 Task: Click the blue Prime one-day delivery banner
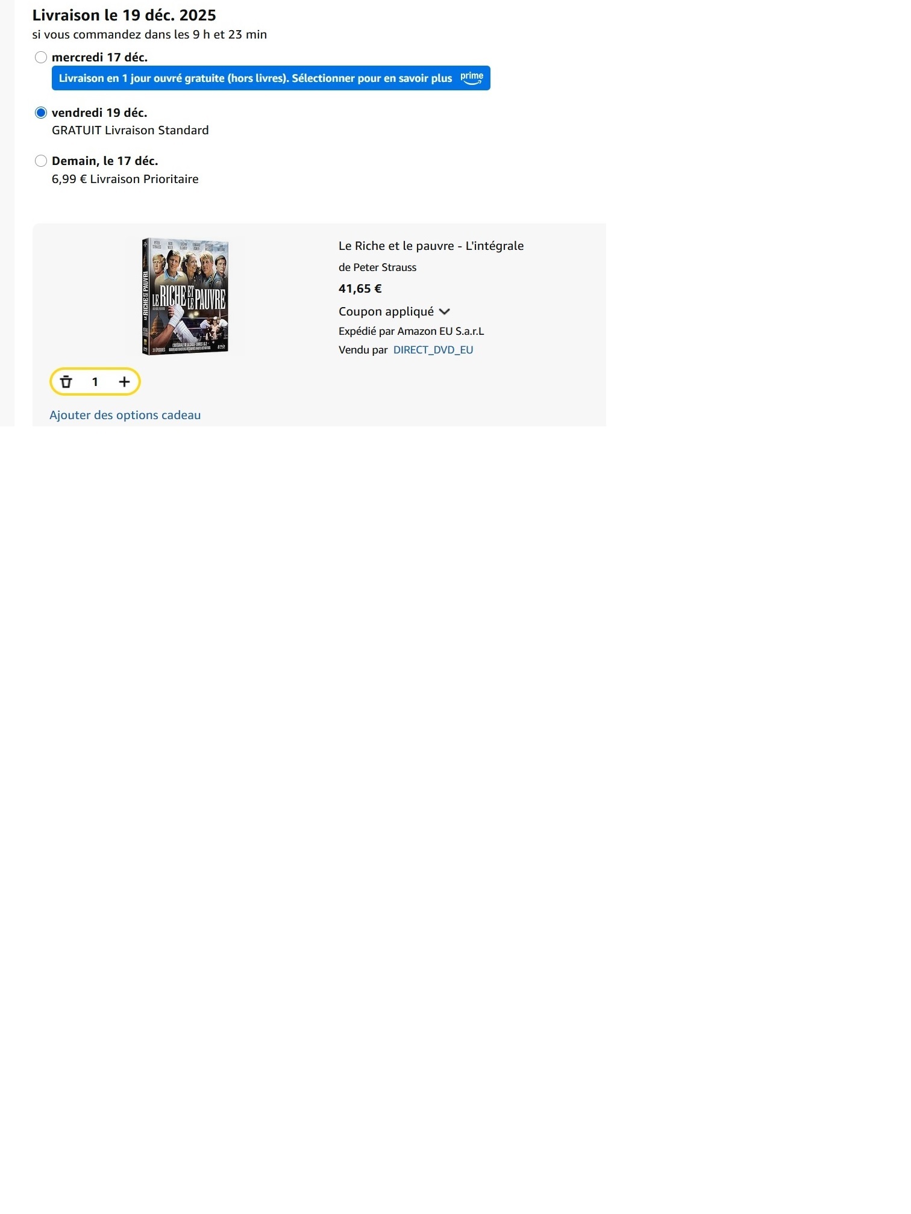(x=271, y=78)
